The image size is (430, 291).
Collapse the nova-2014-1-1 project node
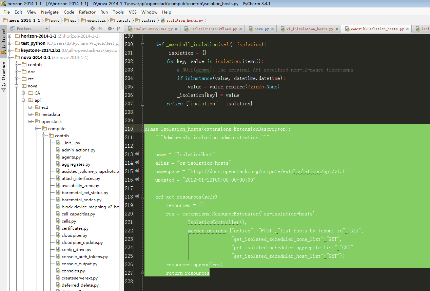point(10,58)
